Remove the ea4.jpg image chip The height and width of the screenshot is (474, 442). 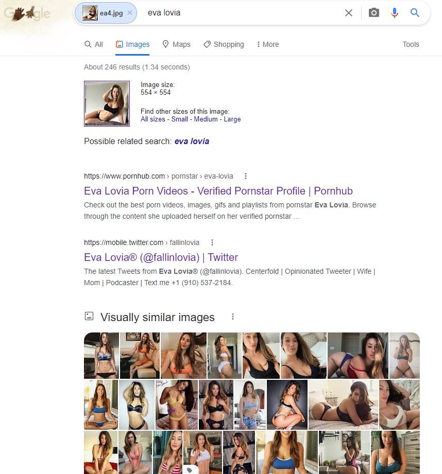tap(130, 13)
